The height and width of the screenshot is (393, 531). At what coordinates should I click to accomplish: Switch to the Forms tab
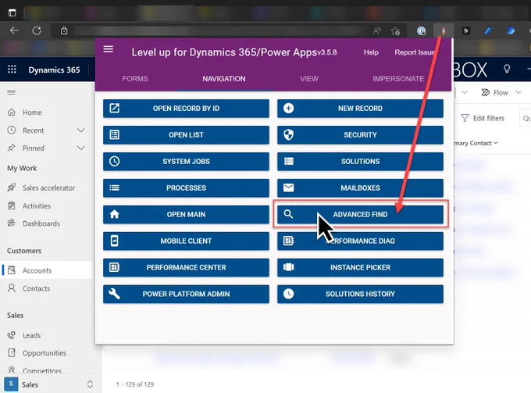pyautogui.click(x=135, y=79)
